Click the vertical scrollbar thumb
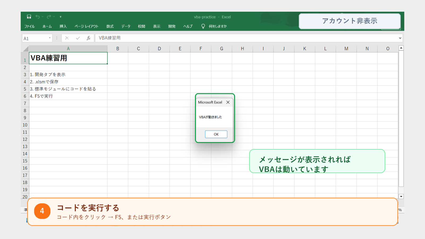This screenshot has width=425, height=239. pyautogui.click(x=401, y=119)
